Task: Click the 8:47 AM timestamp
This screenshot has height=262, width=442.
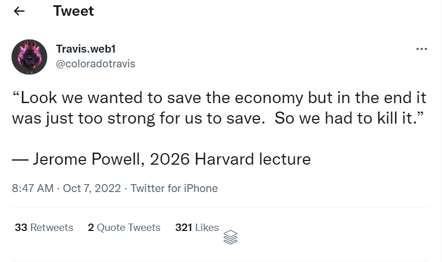Action: (33, 188)
